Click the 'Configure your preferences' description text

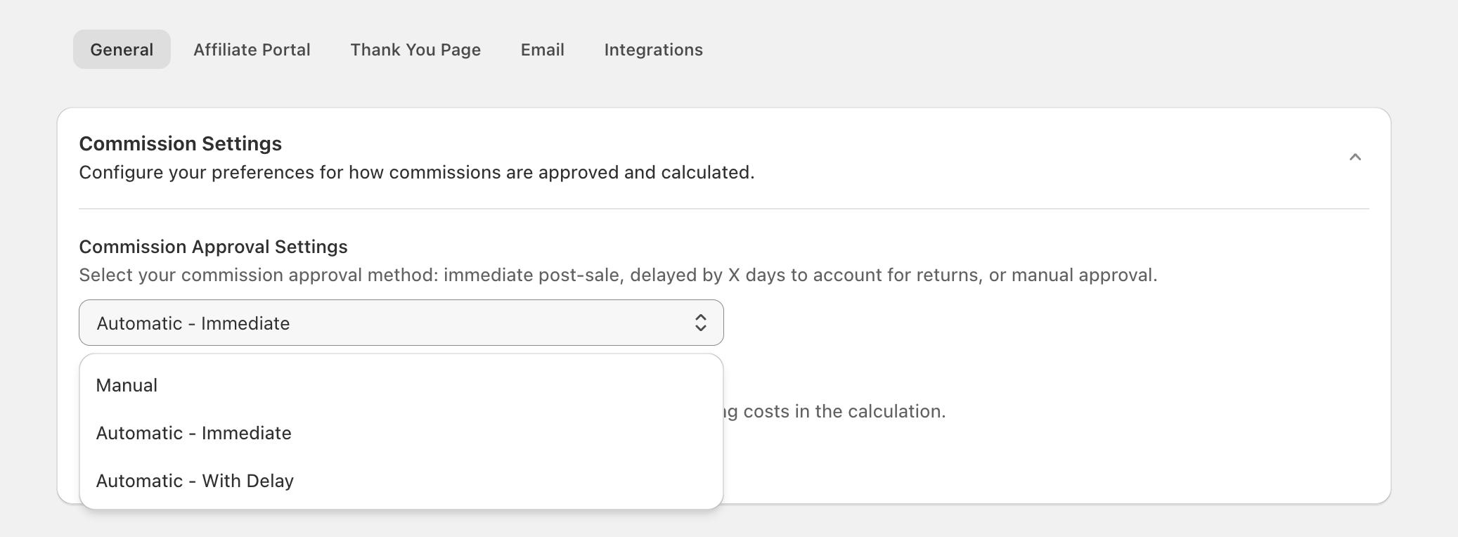coord(416,173)
